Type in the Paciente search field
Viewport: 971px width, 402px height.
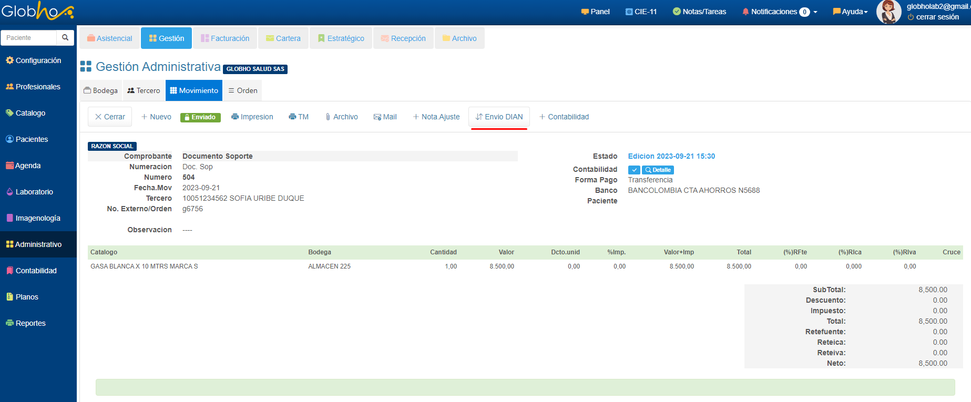29,37
